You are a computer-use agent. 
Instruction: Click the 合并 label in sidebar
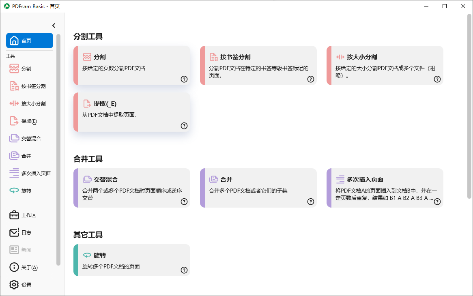(x=26, y=156)
